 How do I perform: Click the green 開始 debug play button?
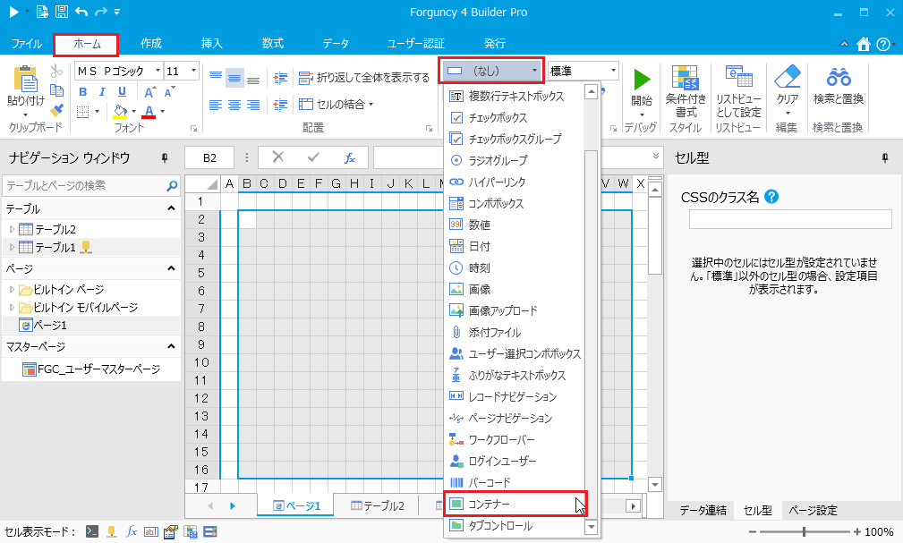[x=642, y=79]
